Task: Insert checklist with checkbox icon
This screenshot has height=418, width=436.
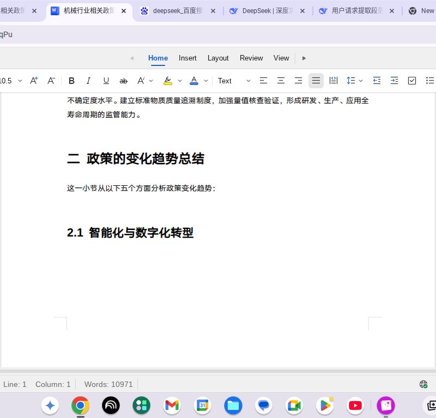Action: 412,81
